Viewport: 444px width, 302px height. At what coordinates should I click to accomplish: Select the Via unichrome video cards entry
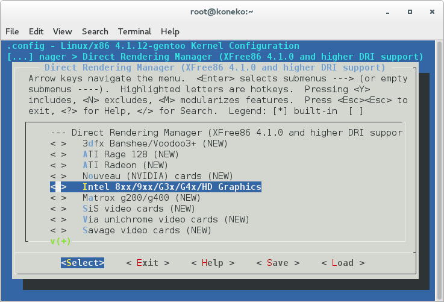tap(166, 219)
